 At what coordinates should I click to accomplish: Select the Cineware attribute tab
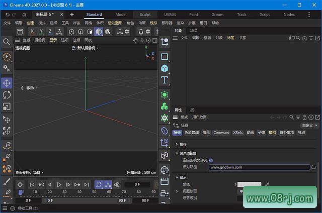pos(221,133)
